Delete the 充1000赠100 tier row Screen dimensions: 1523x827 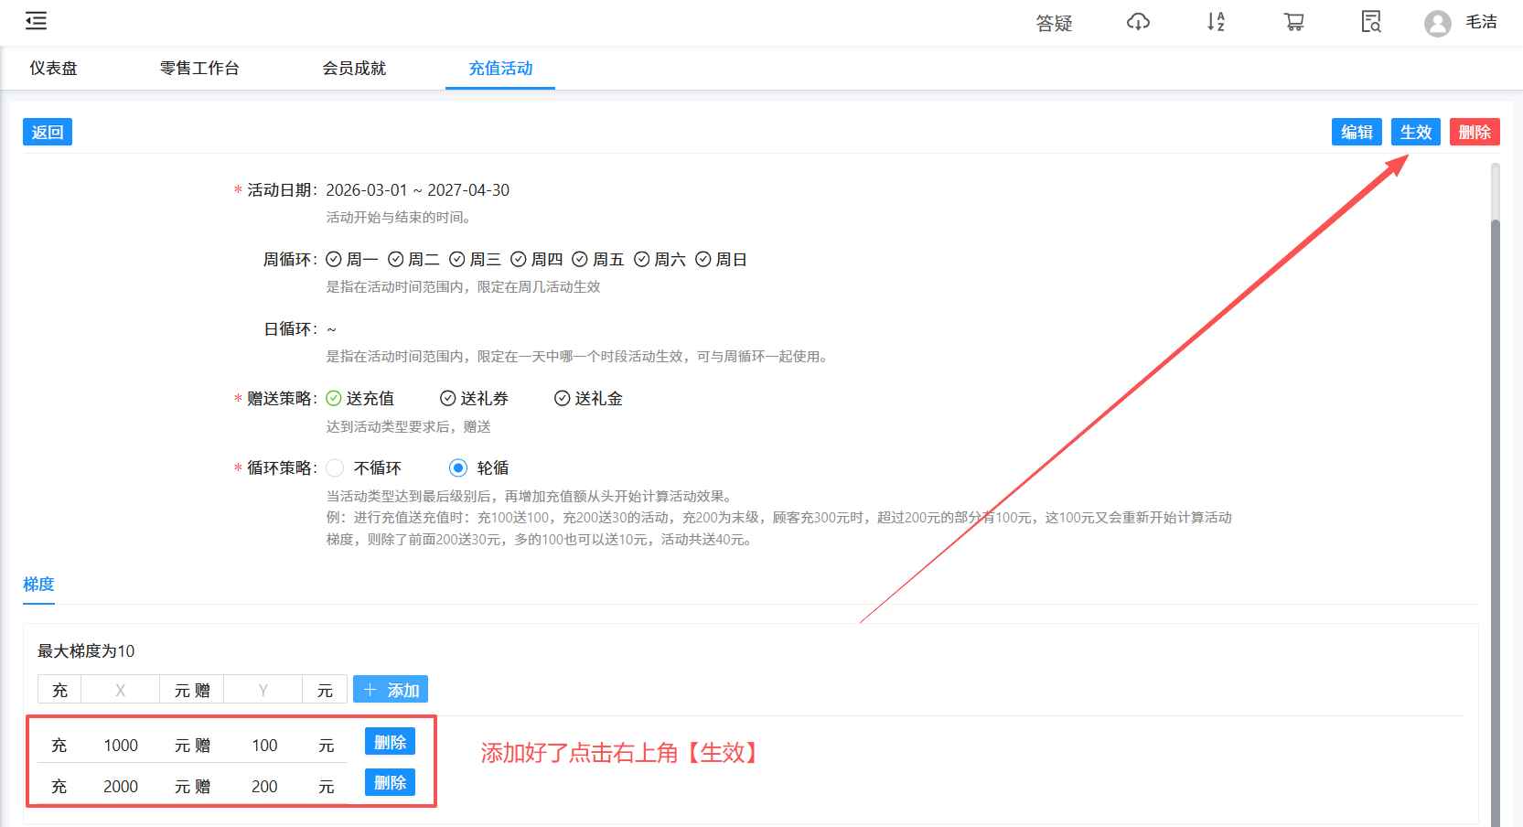coord(389,742)
